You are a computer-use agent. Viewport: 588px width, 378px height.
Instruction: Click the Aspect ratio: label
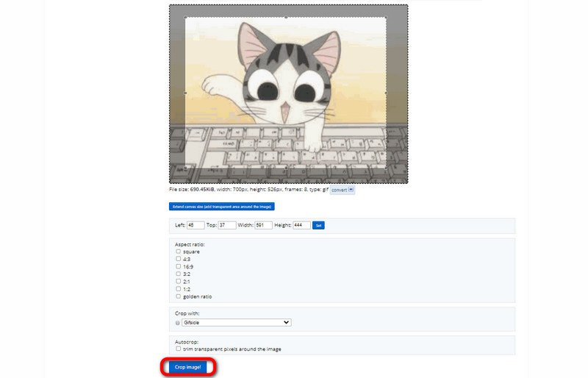pyautogui.click(x=190, y=244)
